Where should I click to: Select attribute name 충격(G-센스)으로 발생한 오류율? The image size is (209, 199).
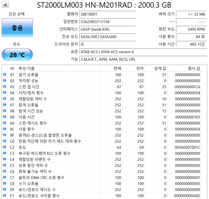click(x=45, y=135)
